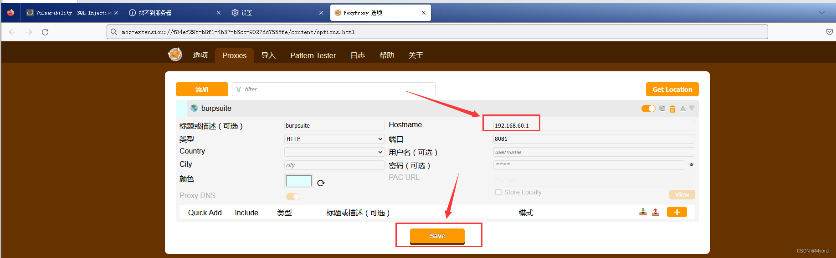
Task: Duplicate the burpsuite proxy entry
Action: [662, 109]
